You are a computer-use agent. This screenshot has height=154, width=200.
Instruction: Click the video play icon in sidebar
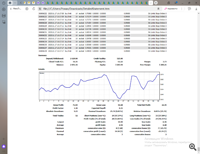coord(4,9)
